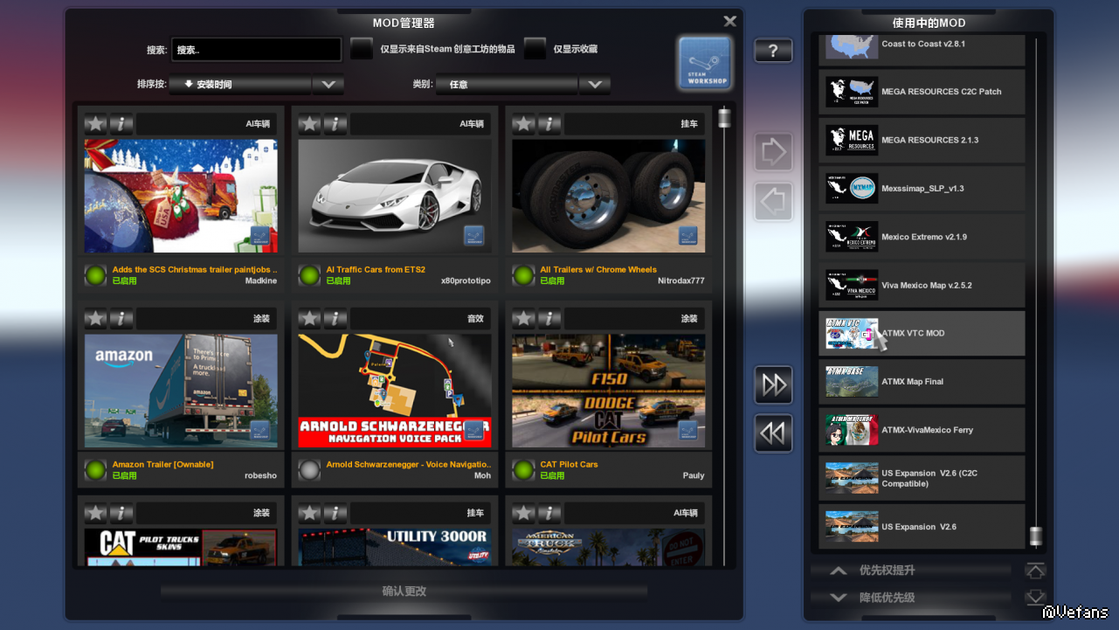Open info for AI Traffic Cars from ETS2
The height and width of the screenshot is (630, 1119).
pyautogui.click(x=335, y=124)
